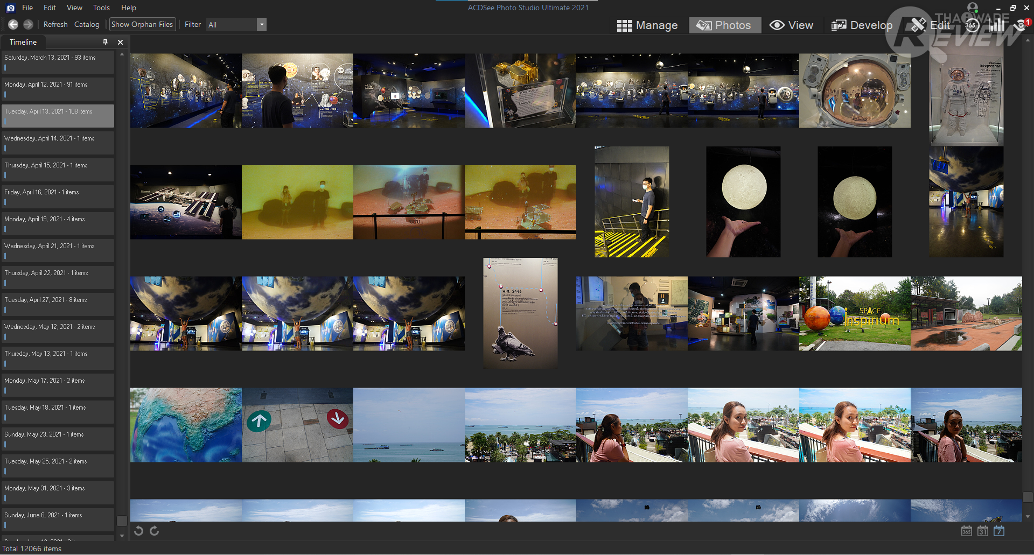Open the Tools menu
The width and height of the screenshot is (1034, 555).
coord(101,8)
